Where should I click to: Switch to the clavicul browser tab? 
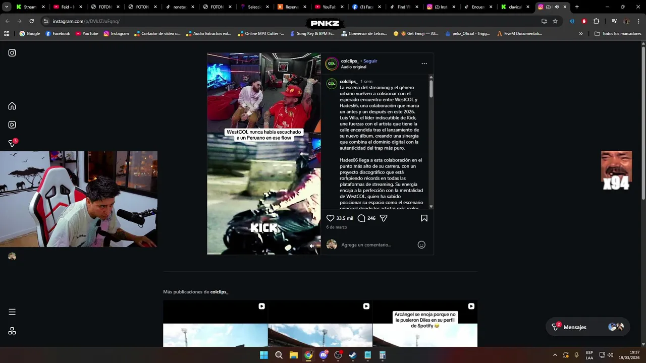pos(515,7)
